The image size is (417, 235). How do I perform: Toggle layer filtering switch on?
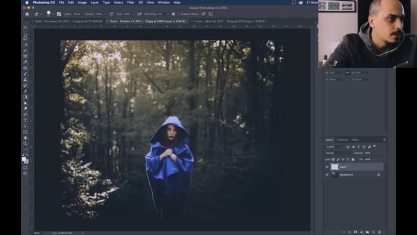[375, 146]
